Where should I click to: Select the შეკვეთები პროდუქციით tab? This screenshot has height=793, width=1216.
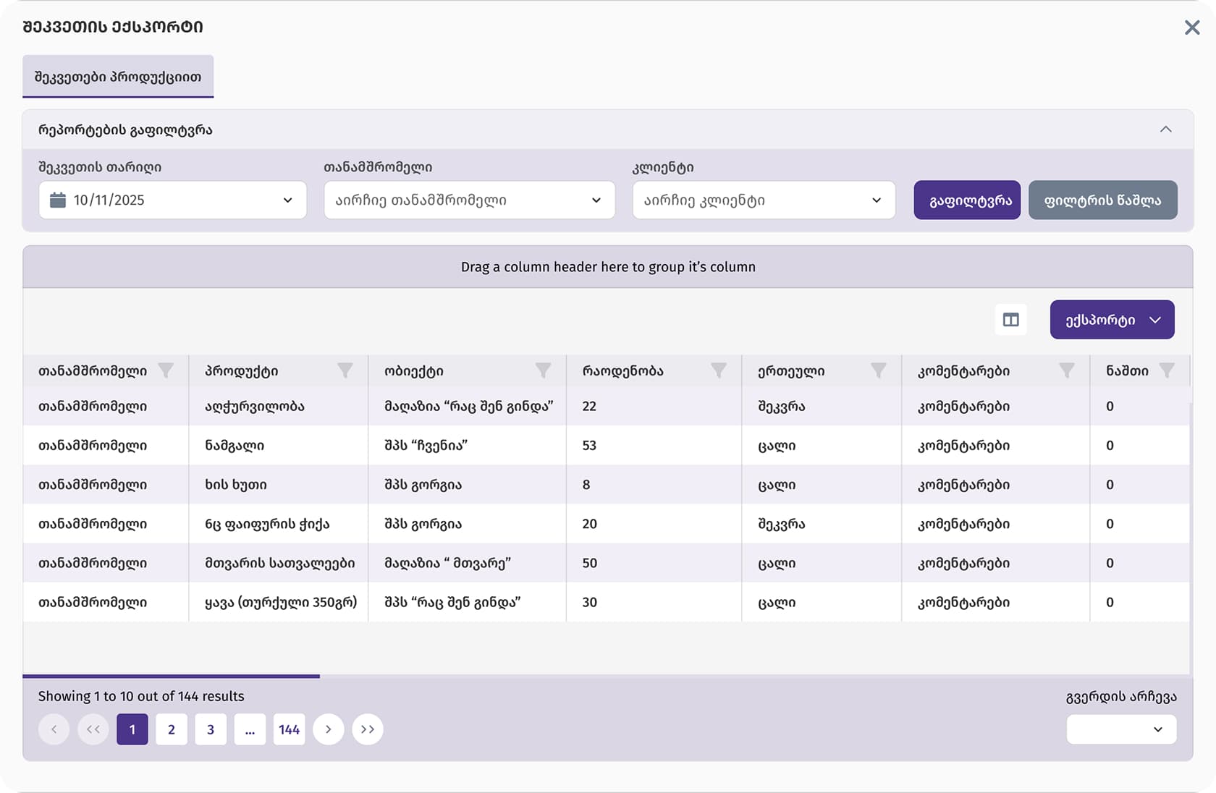point(118,76)
